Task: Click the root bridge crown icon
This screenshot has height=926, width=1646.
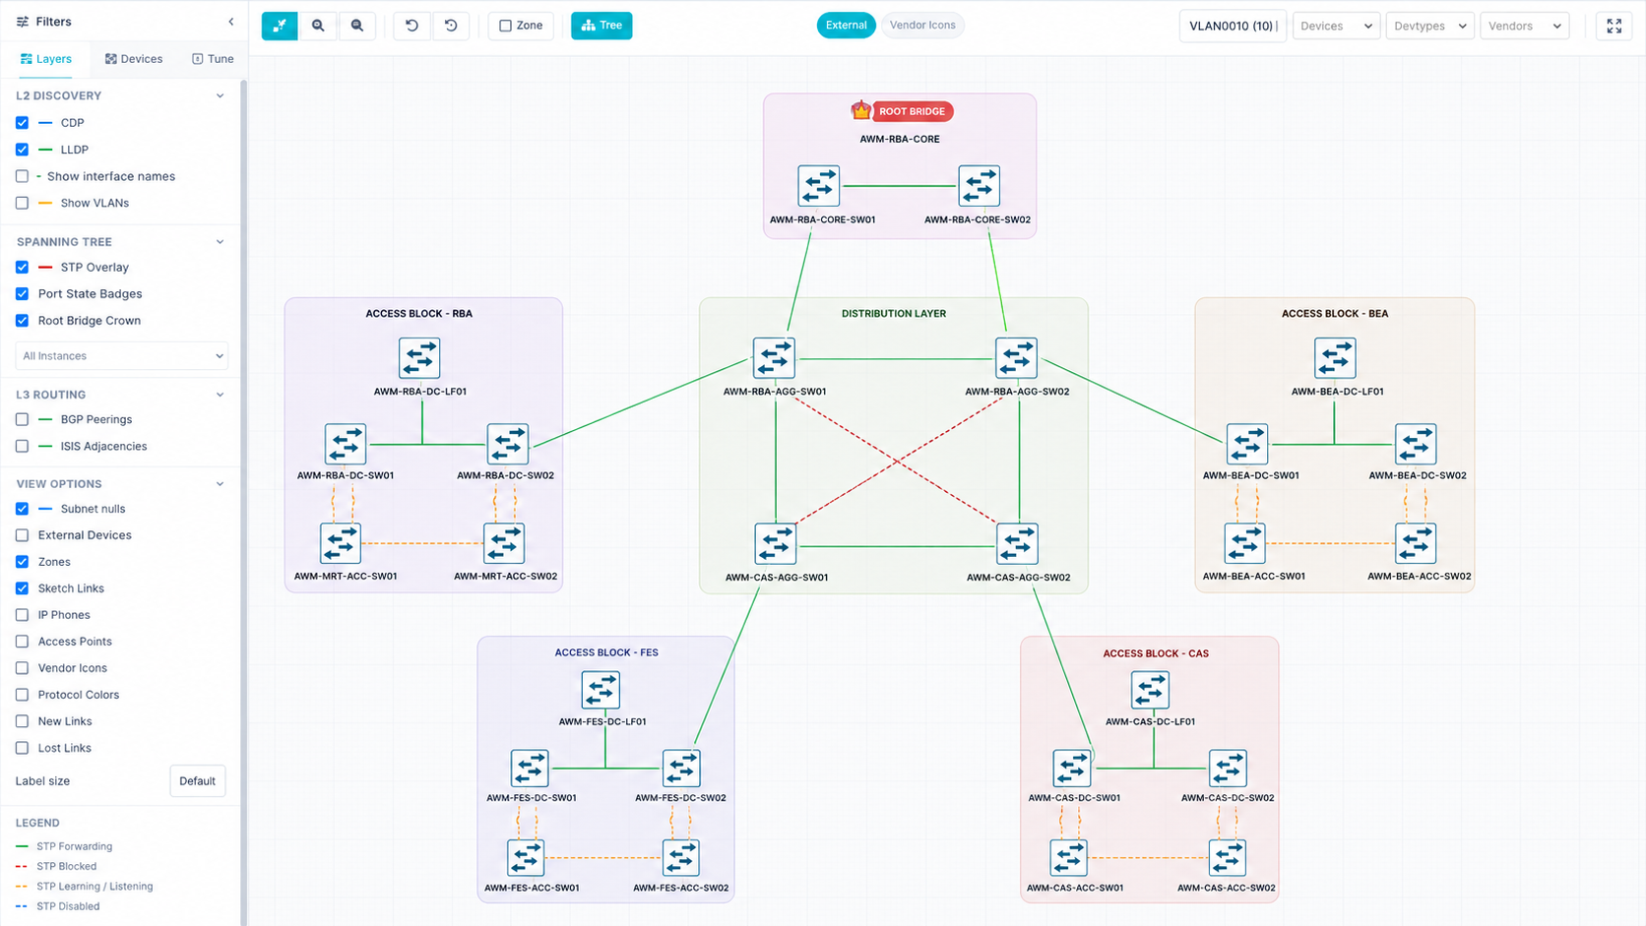Action: (861, 110)
